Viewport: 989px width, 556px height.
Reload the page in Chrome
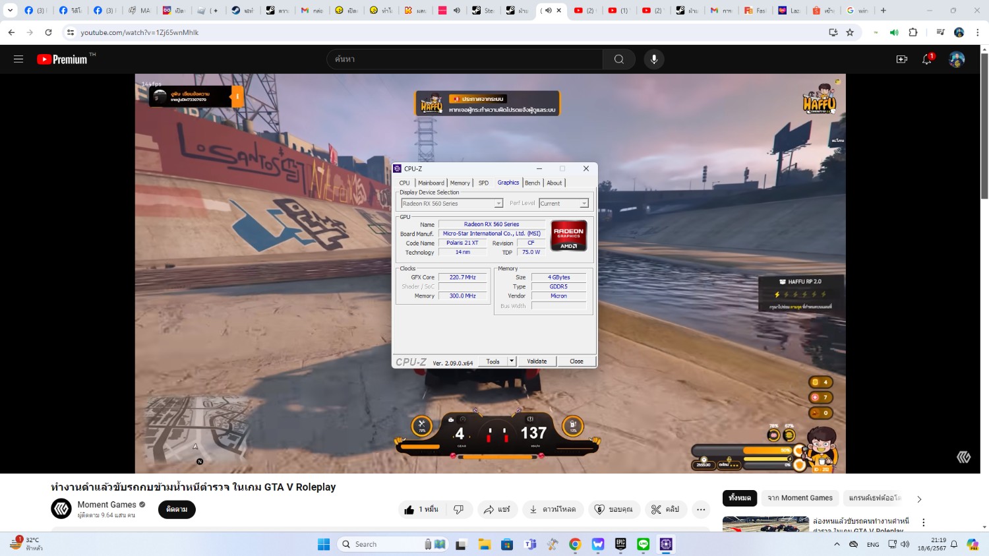coord(48,32)
